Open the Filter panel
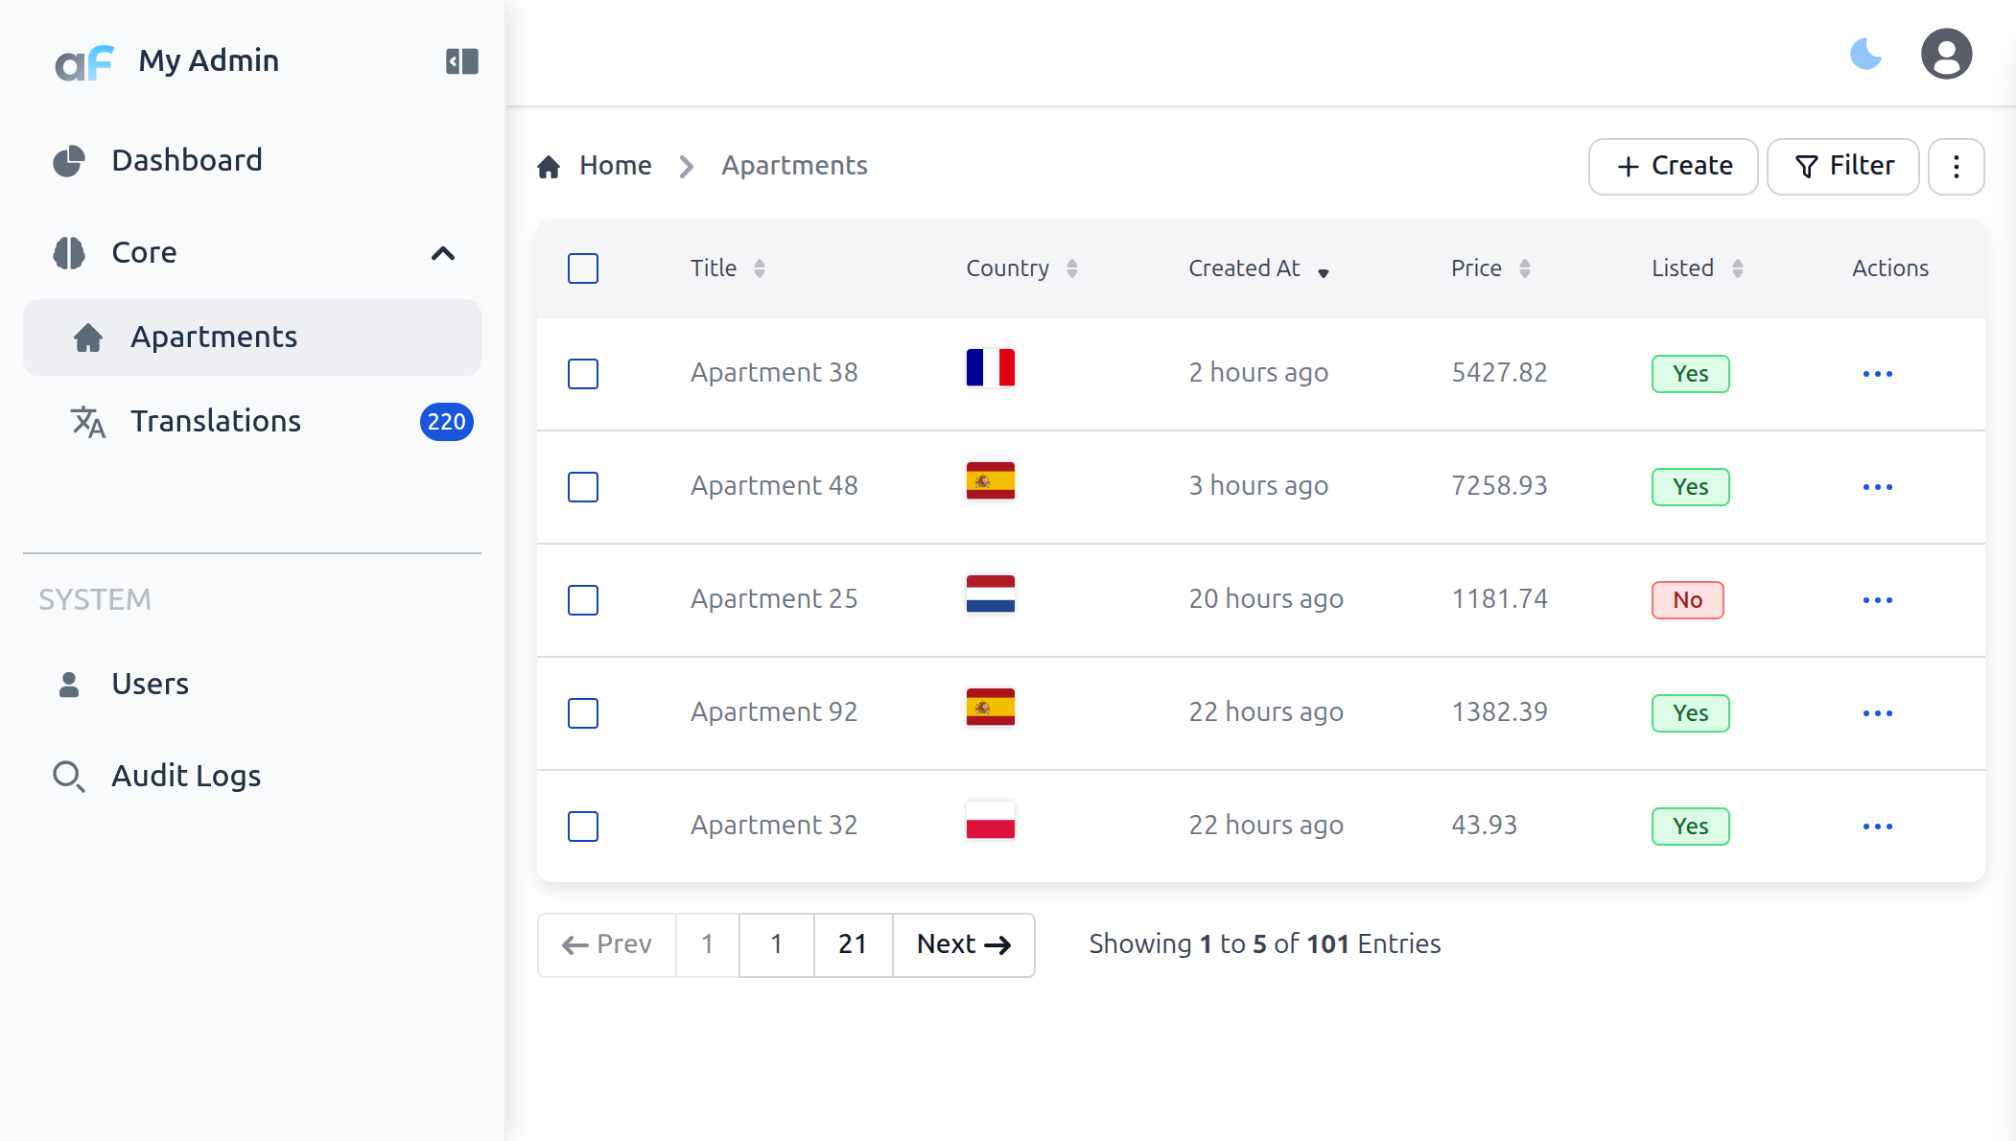The height and width of the screenshot is (1141, 2016). [1842, 167]
